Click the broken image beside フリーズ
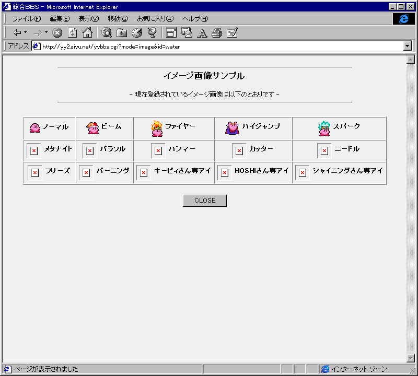 pos(35,173)
